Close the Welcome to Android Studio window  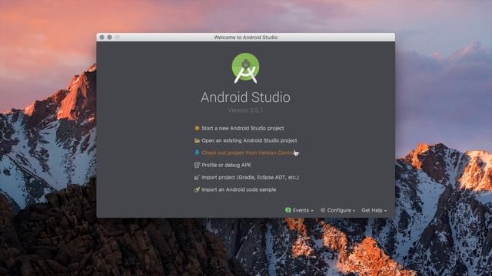point(102,38)
